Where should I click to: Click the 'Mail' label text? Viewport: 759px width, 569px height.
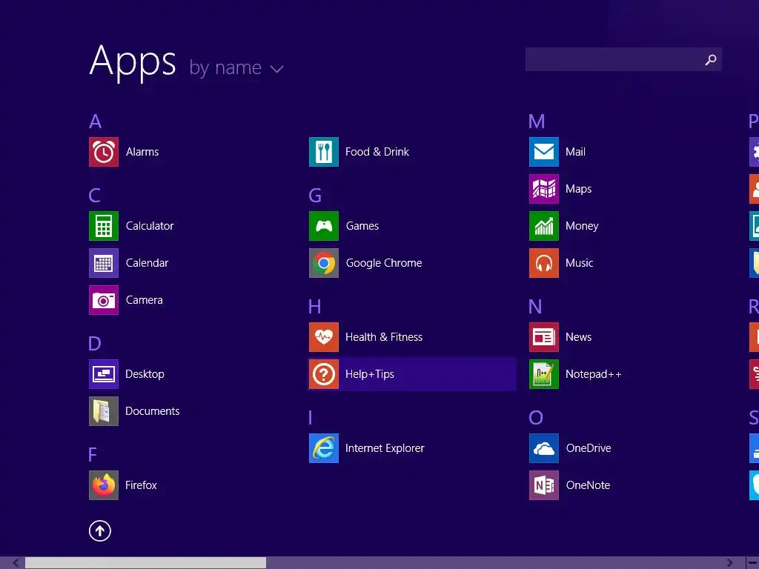coord(575,152)
